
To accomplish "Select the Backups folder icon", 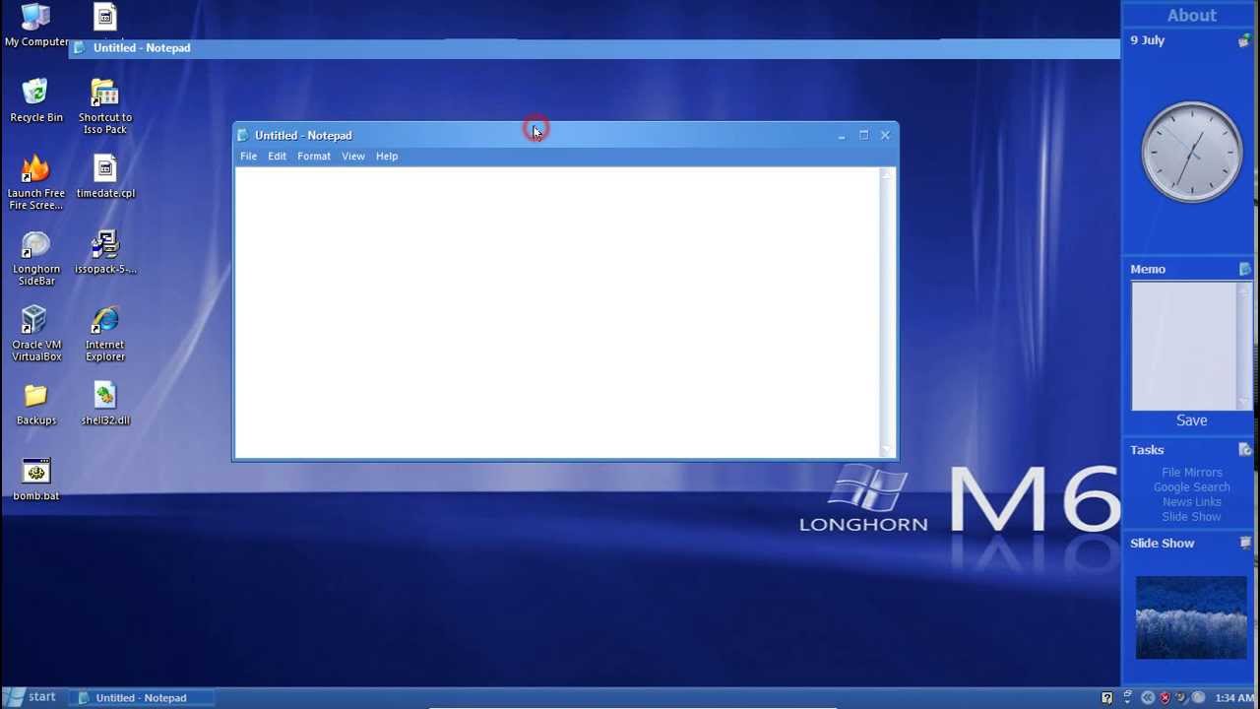I will click(x=35, y=404).
